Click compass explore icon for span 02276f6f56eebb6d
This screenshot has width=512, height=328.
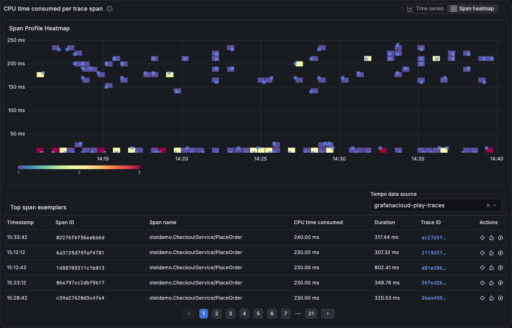tap(501, 238)
